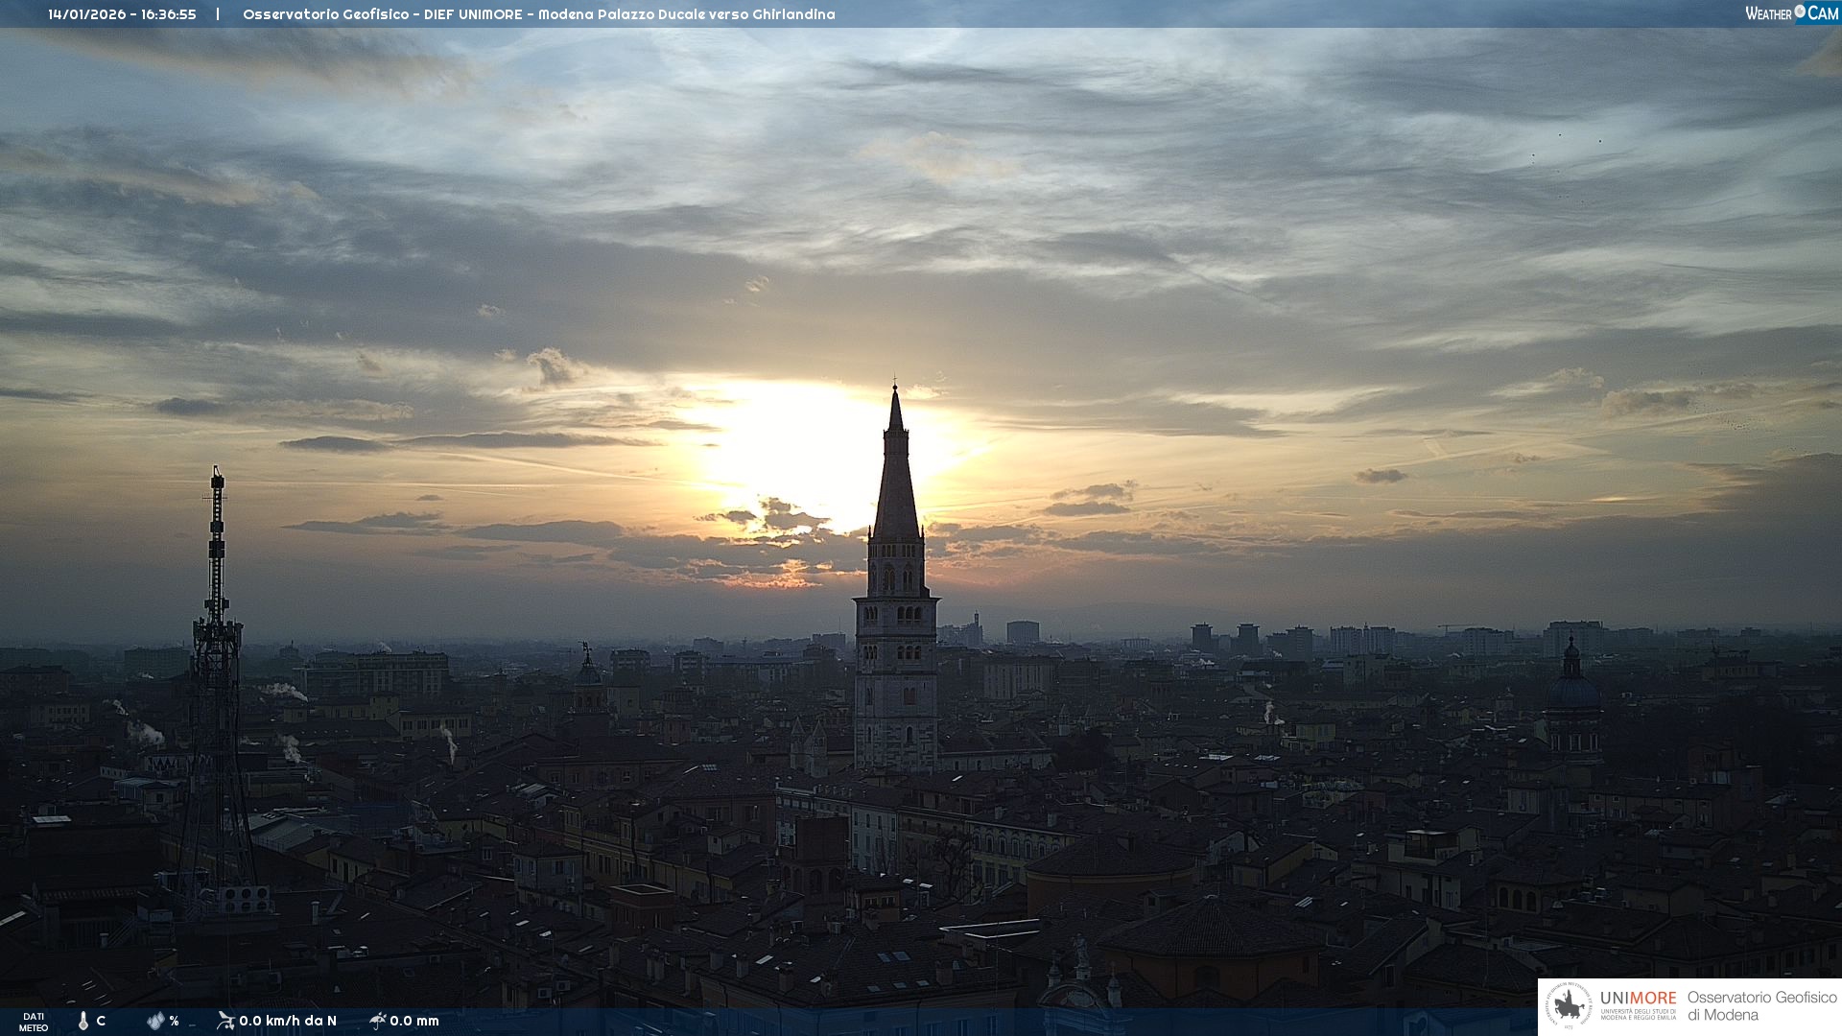Image resolution: width=1842 pixels, height=1036 pixels.
Task: Click the humidity percent sign label
Action: (x=174, y=1021)
